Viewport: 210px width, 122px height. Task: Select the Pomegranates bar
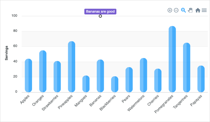point(172,59)
